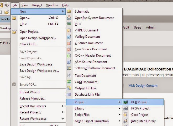The width and height of the screenshot is (173, 126).
Task: Choose Open Design Workspace from File menu
Action: [38, 38]
